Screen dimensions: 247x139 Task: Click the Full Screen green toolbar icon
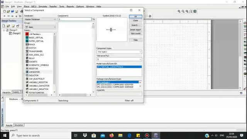pos(195,11)
